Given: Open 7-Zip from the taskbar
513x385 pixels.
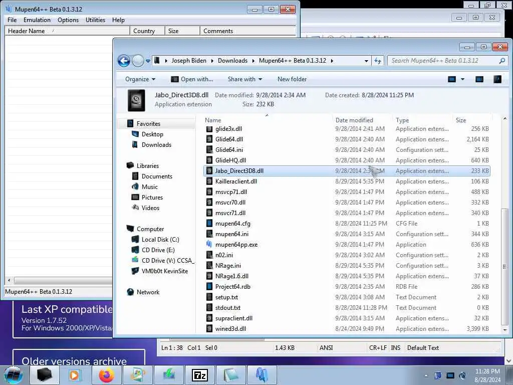Looking at the screenshot, I should 200,375.
